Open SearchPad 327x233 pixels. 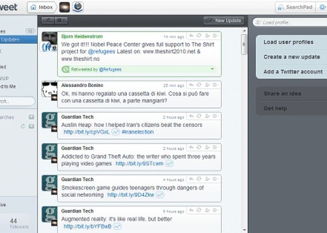[x=295, y=7]
